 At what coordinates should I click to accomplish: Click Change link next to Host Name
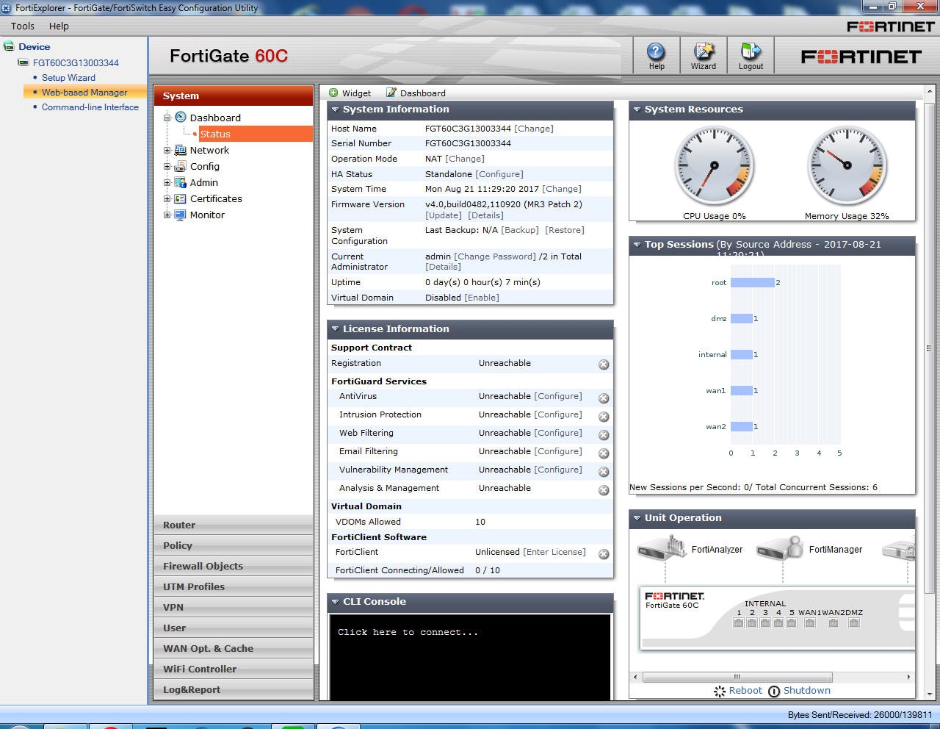click(534, 129)
